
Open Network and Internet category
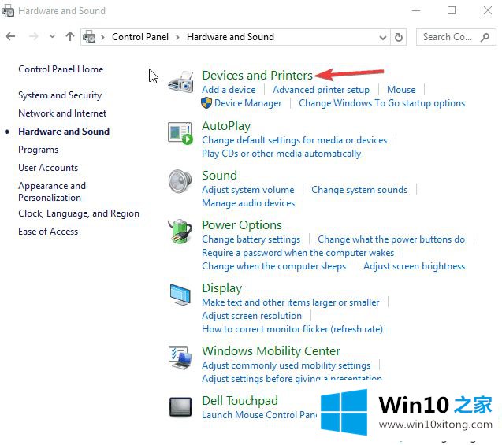point(62,113)
